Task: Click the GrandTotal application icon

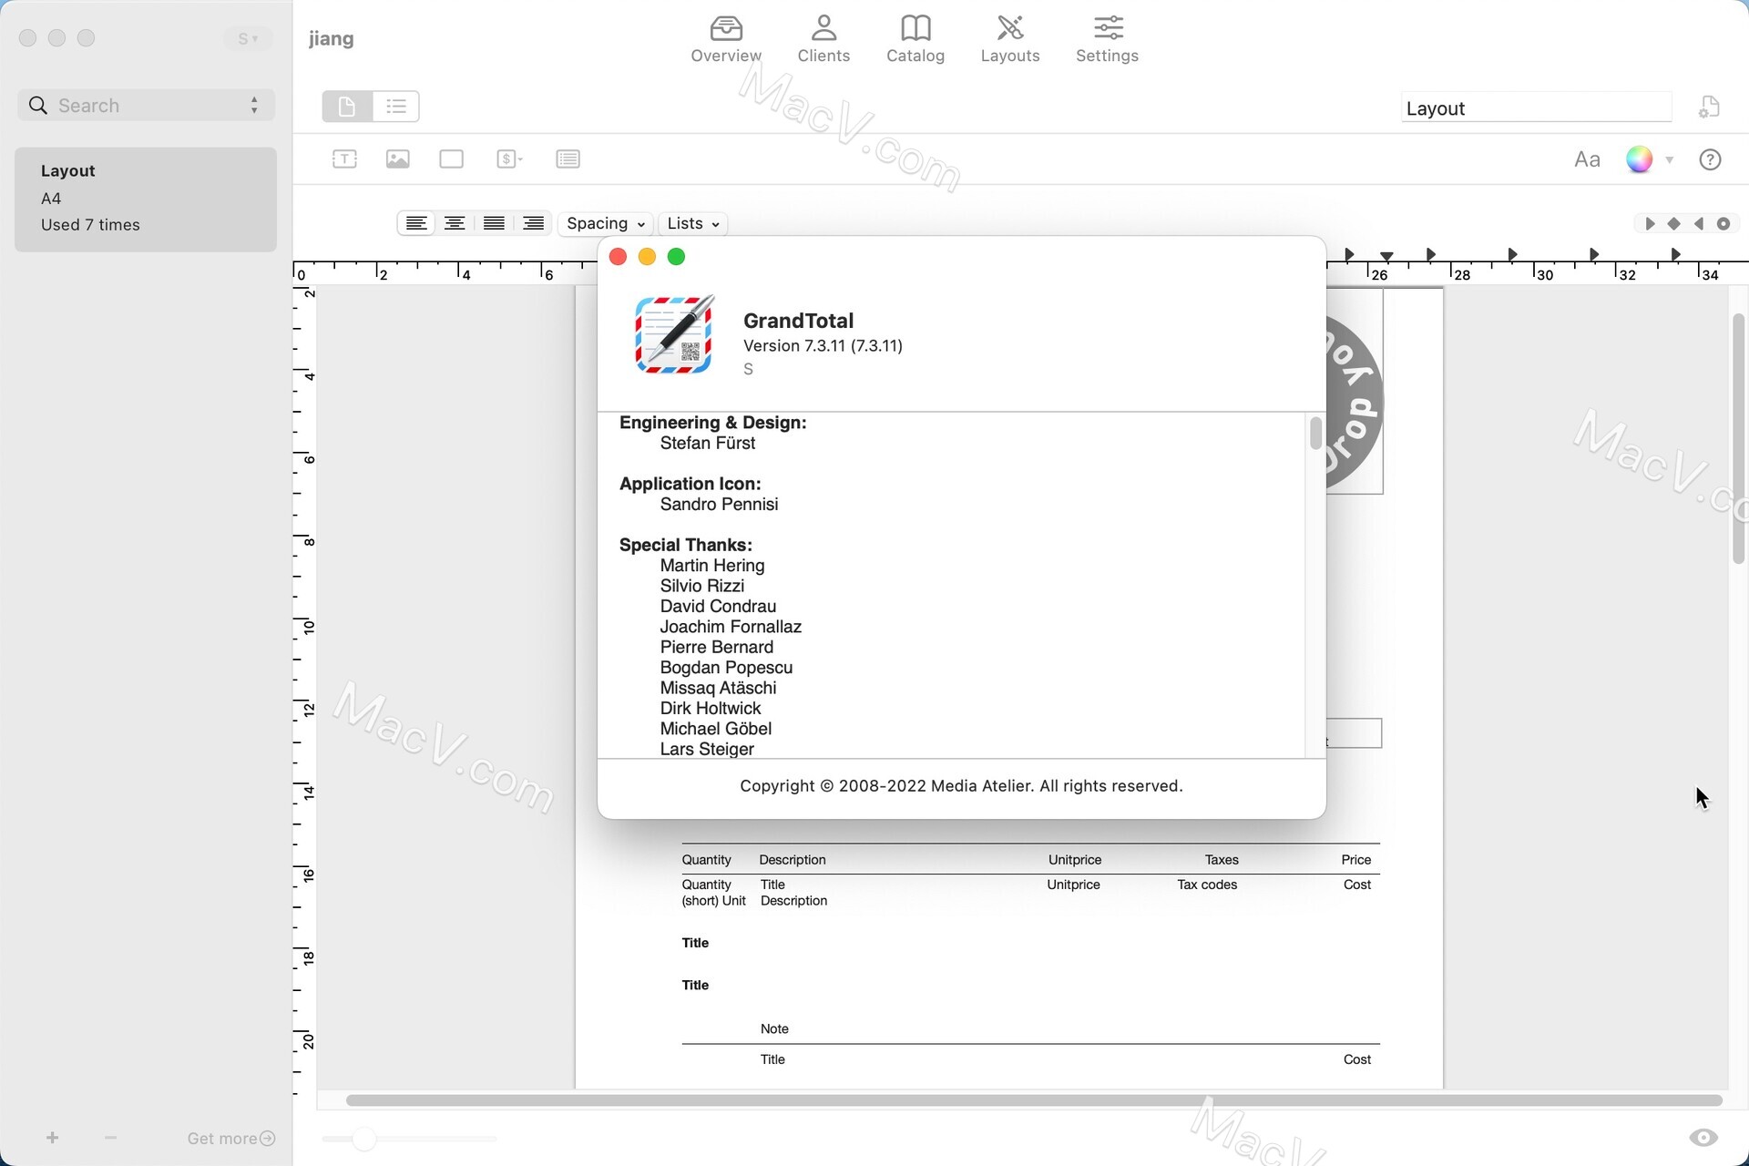Action: (674, 334)
